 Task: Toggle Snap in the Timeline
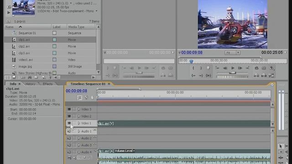pos(79,97)
